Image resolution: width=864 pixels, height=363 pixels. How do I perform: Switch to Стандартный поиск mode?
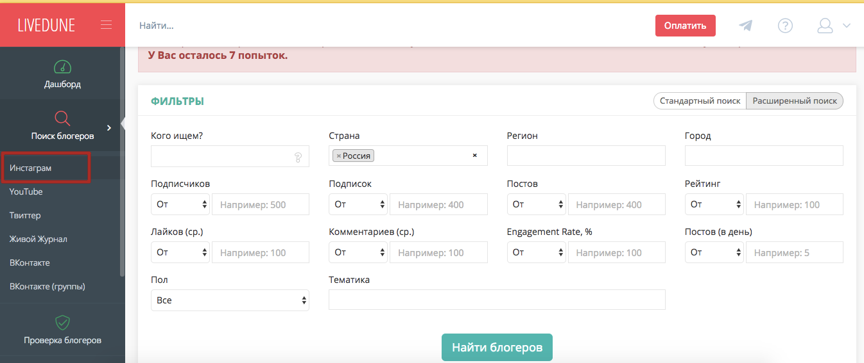[x=700, y=101]
